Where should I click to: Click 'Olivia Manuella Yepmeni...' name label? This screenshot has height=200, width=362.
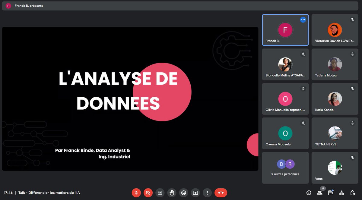[285, 110]
